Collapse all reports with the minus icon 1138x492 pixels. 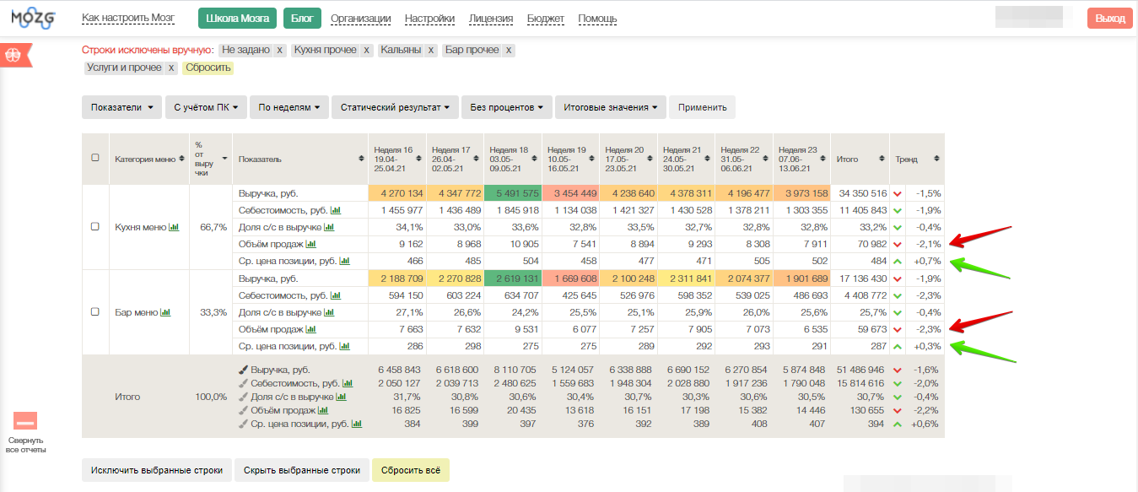pos(25,421)
